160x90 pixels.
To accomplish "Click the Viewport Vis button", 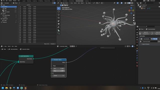I will pos(145,34).
